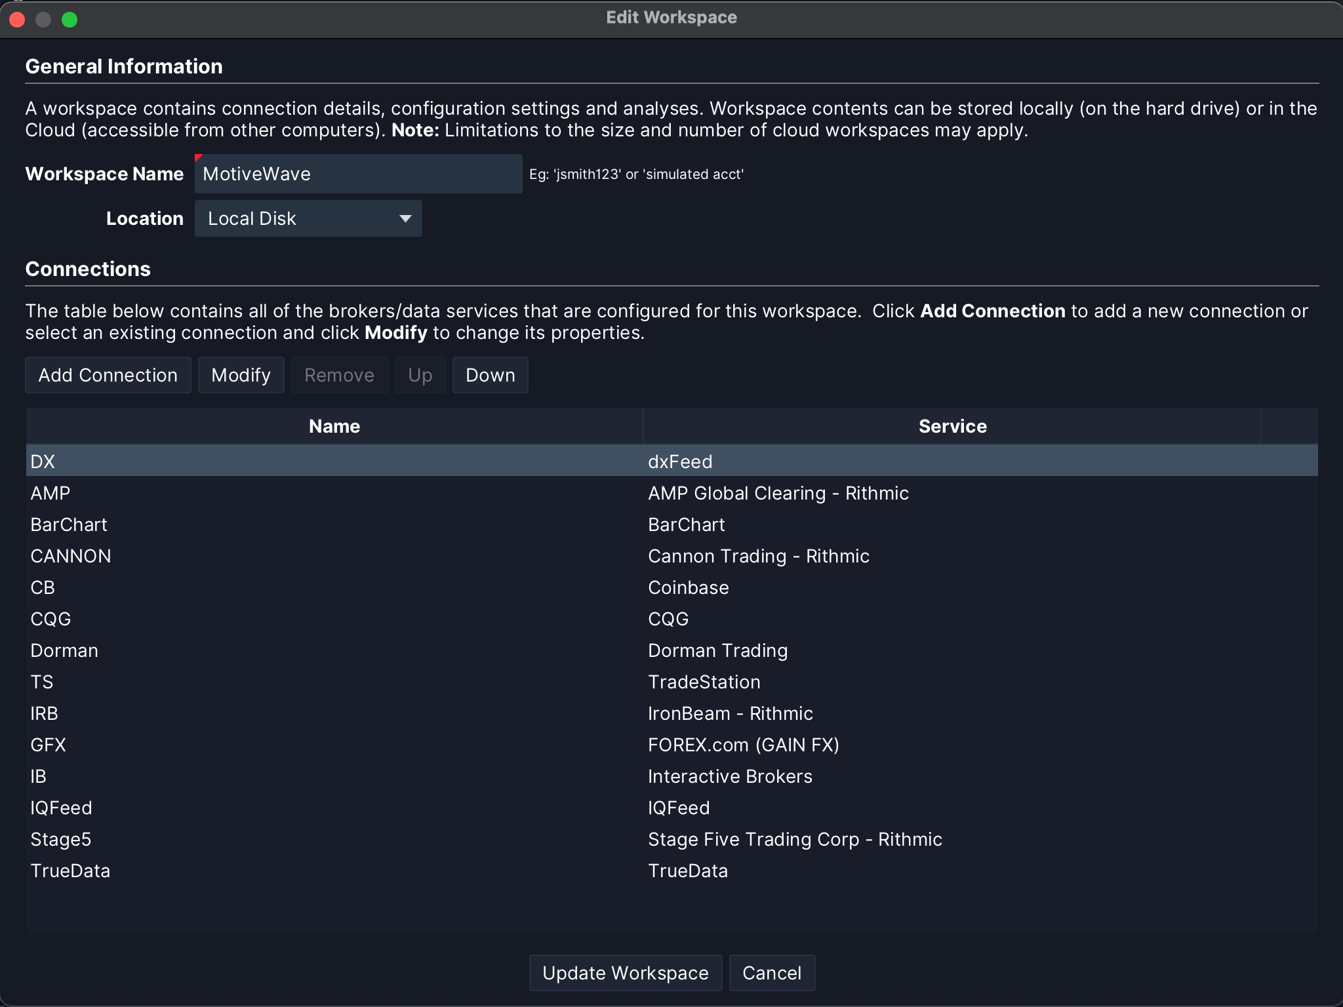Cancel the Edit Workspace dialog
The width and height of the screenshot is (1343, 1007).
point(771,973)
